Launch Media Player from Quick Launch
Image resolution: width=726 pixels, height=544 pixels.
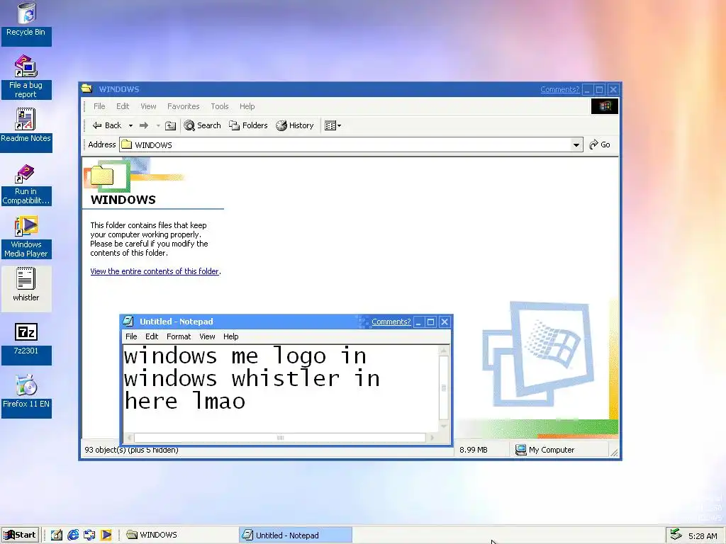(106, 535)
